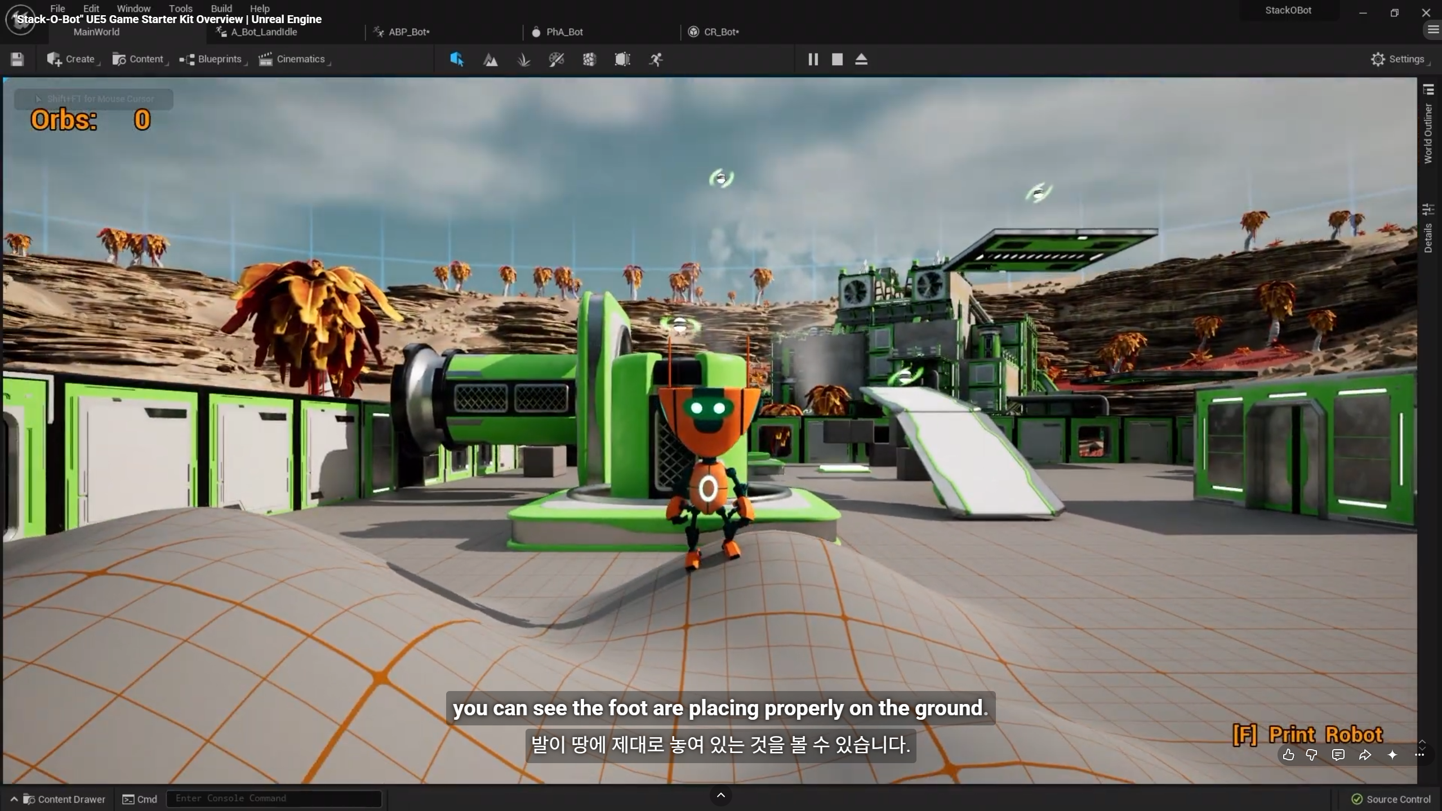Pause the play-in-editor session
Viewport: 1442px width, 811px height.
[x=813, y=59]
